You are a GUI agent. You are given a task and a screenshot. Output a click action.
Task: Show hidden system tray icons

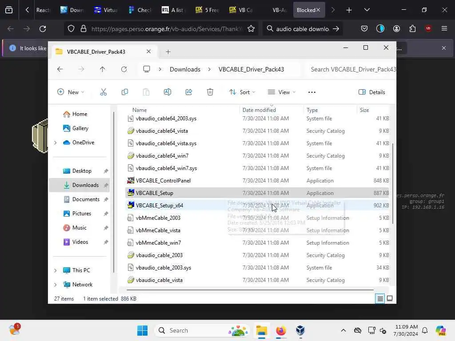coord(343,330)
